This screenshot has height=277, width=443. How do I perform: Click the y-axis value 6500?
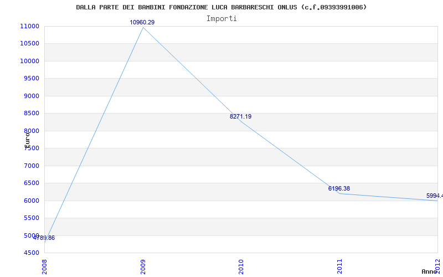click(32, 183)
